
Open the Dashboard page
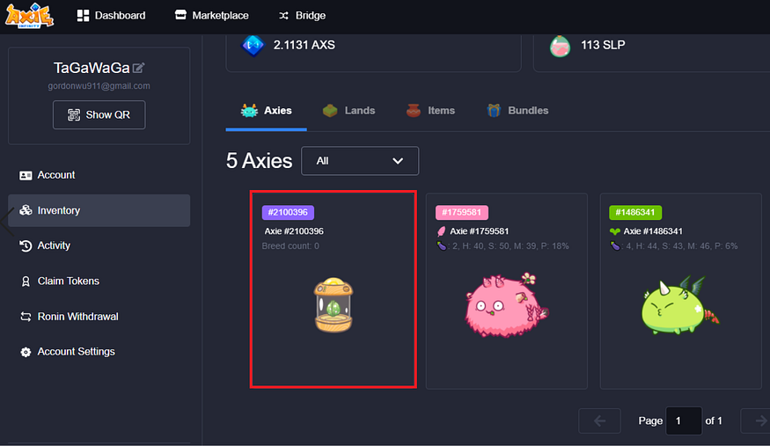coord(112,16)
